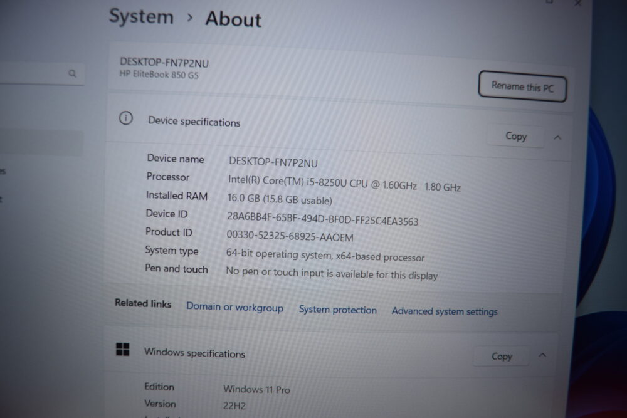The width and height of the screenshot is (627, 418).
Task: Click the Device name label
Action: (x=176, y=159)
